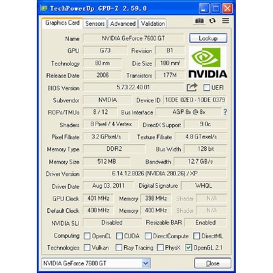Image resolution: width=273 pixels, height=273 pixels.
Task: Click the Bandwidth value 12.7 GB/s
Action: (200, 162)
